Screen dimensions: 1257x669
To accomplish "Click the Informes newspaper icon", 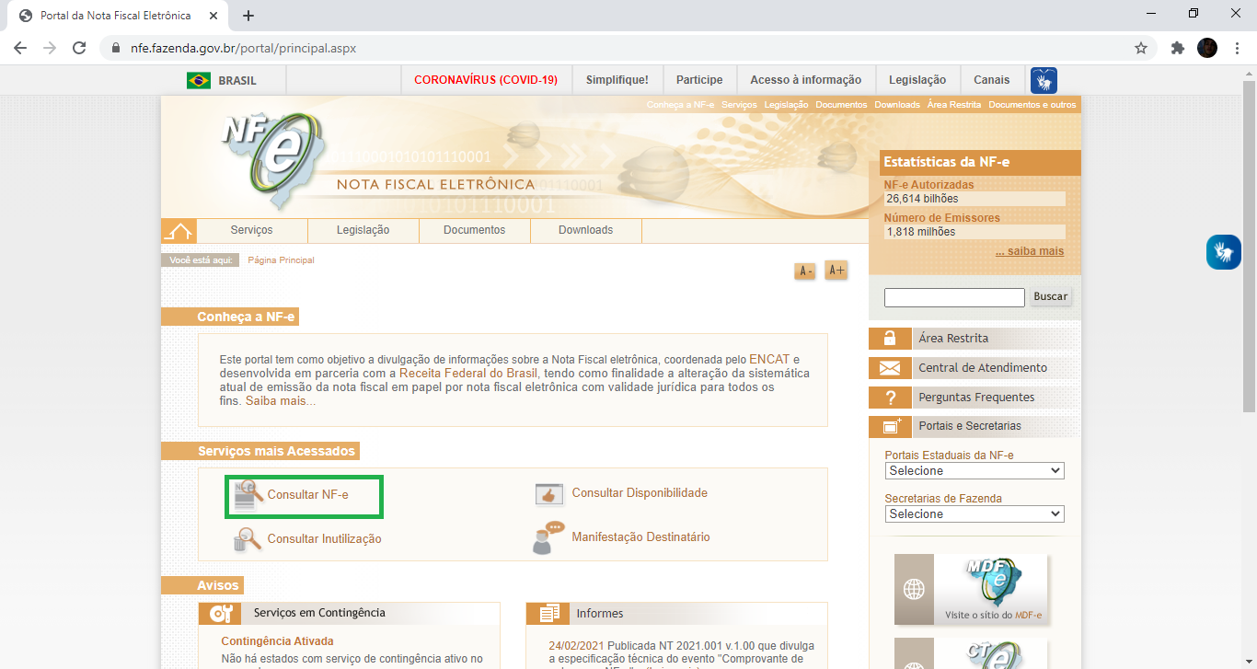I will click(x=549, y=614).
